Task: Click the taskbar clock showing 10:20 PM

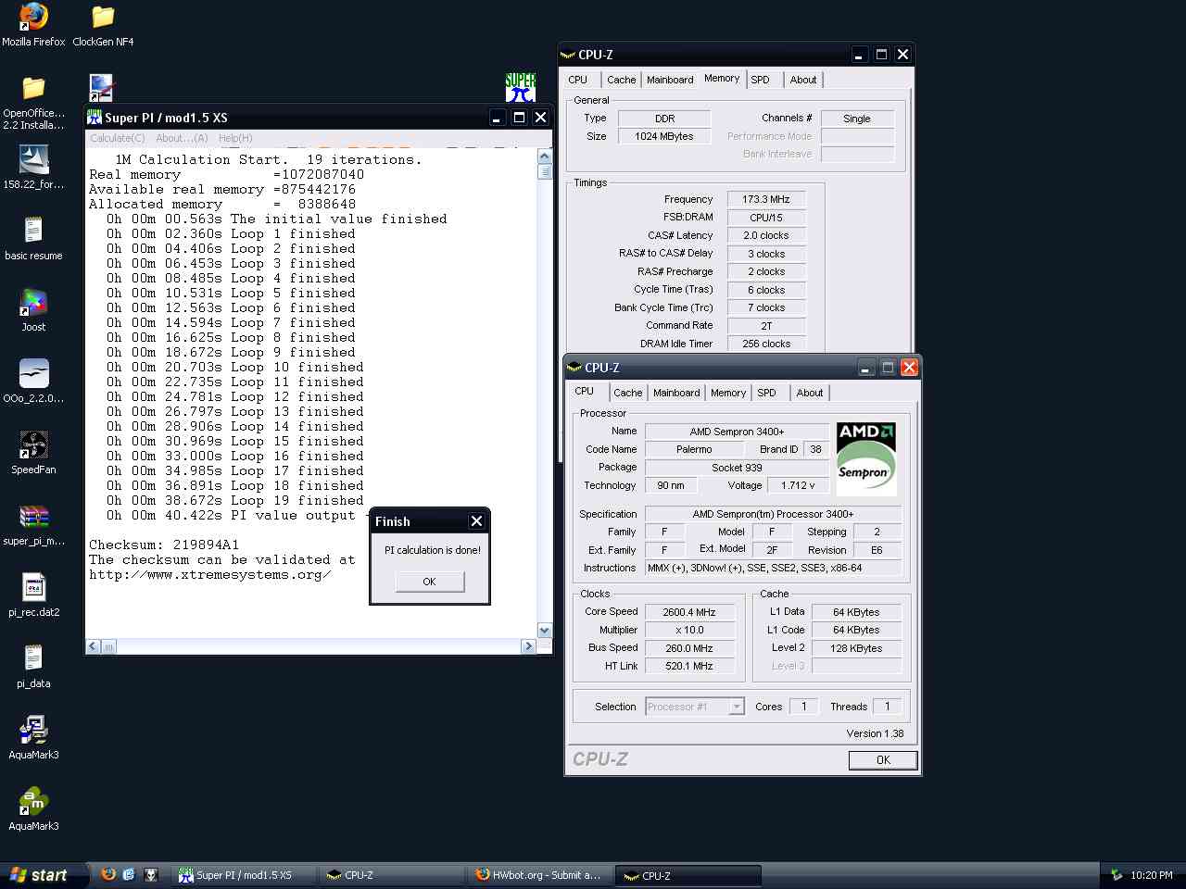Action: [x=1152, y=875]
